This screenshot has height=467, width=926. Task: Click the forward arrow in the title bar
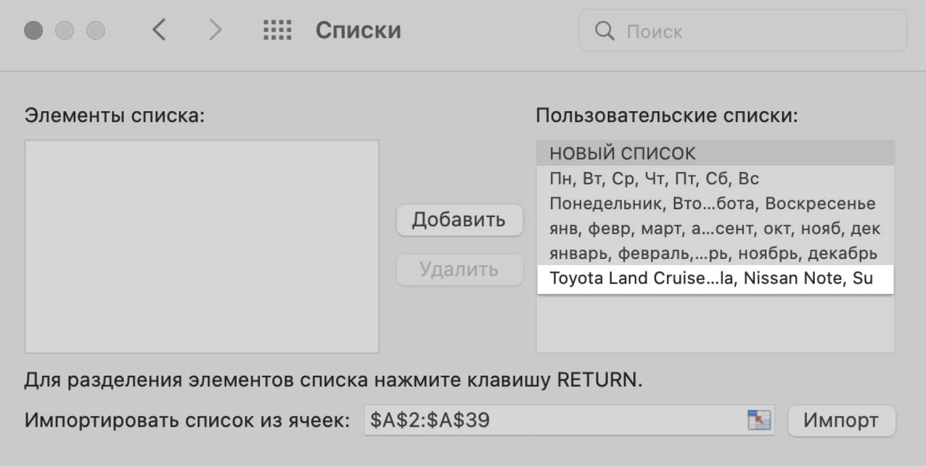point(215,30)
